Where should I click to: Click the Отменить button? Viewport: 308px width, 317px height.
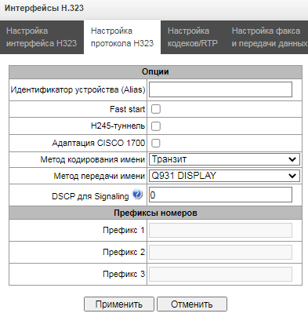[x=192, y=304]
